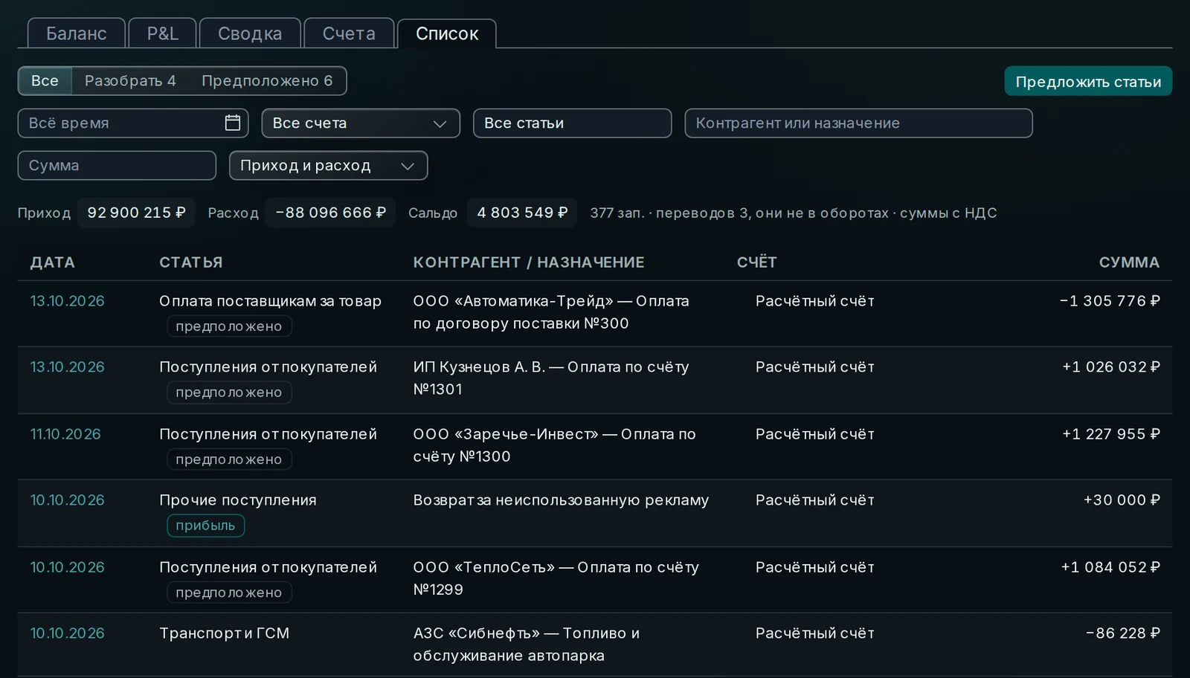Viewport: 1190px width, 678px height.
Task: Sort by the Сумма column header
Action: click(1129, 262)
